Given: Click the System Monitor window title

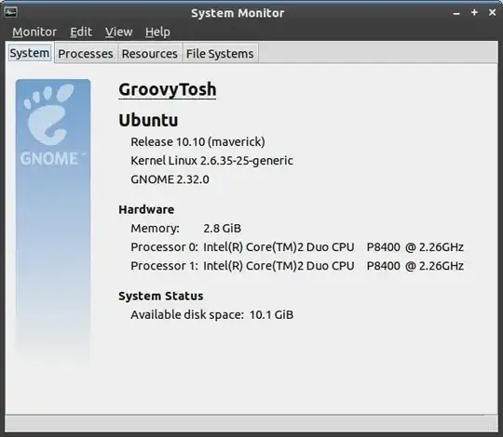Looking at the screenshot, I should click(238, 13).
